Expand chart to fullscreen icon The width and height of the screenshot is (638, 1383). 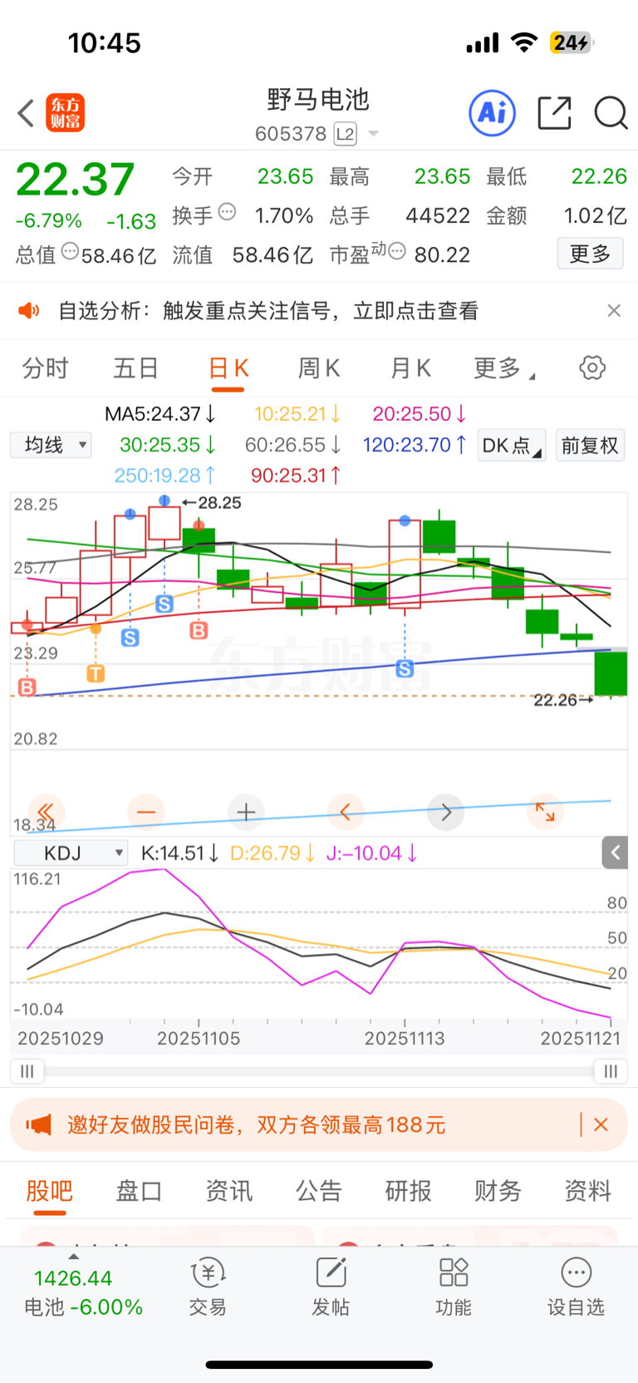[545, 812]
